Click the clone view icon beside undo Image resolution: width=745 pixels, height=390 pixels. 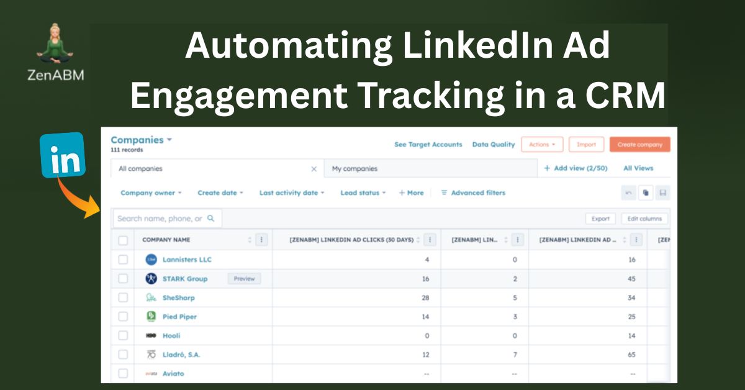tap(646, 193)
